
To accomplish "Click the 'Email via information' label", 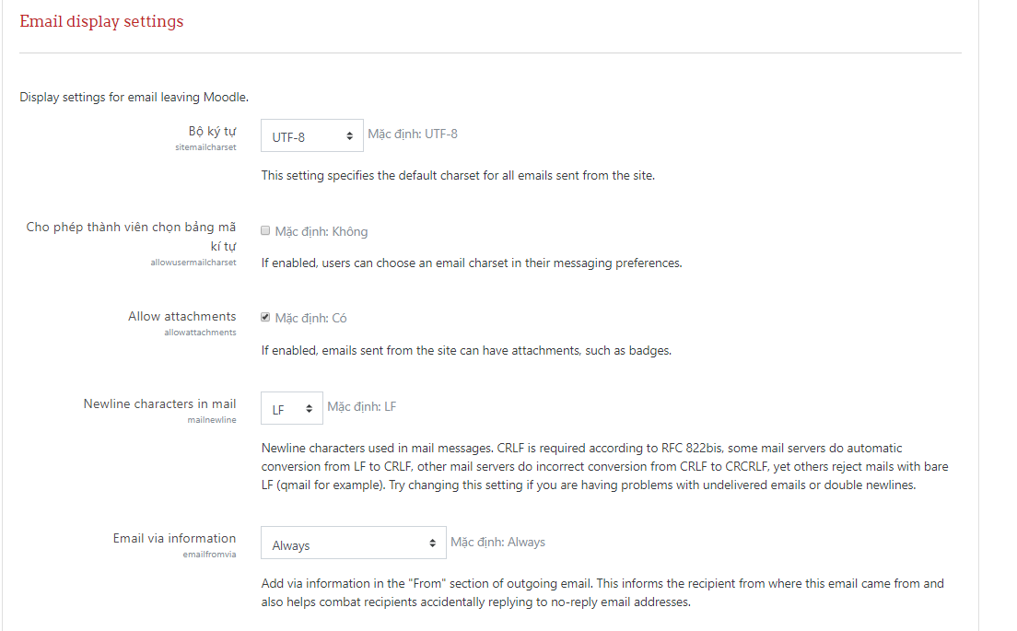I will [x=174, y=538].
